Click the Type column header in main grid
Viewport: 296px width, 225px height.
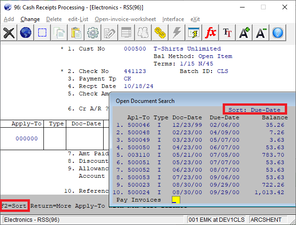coord(56,123)
